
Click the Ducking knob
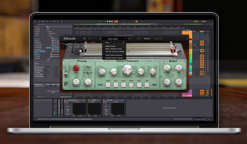(167, 68)
